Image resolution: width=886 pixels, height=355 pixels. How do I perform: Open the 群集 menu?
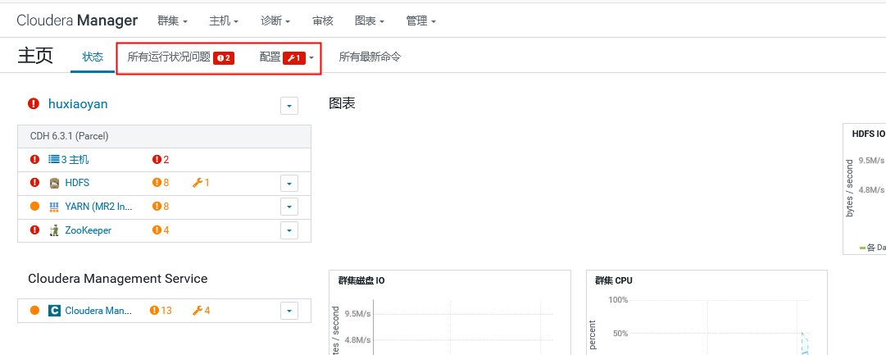click(172, 21)
